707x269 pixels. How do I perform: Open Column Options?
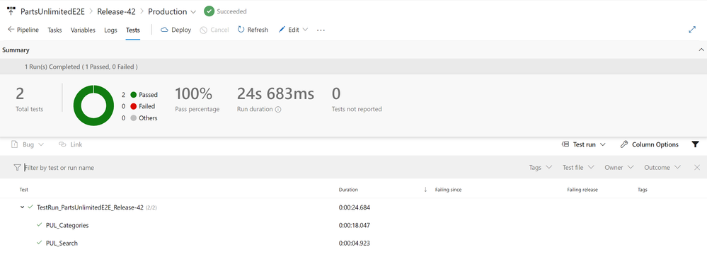[649, 144]
